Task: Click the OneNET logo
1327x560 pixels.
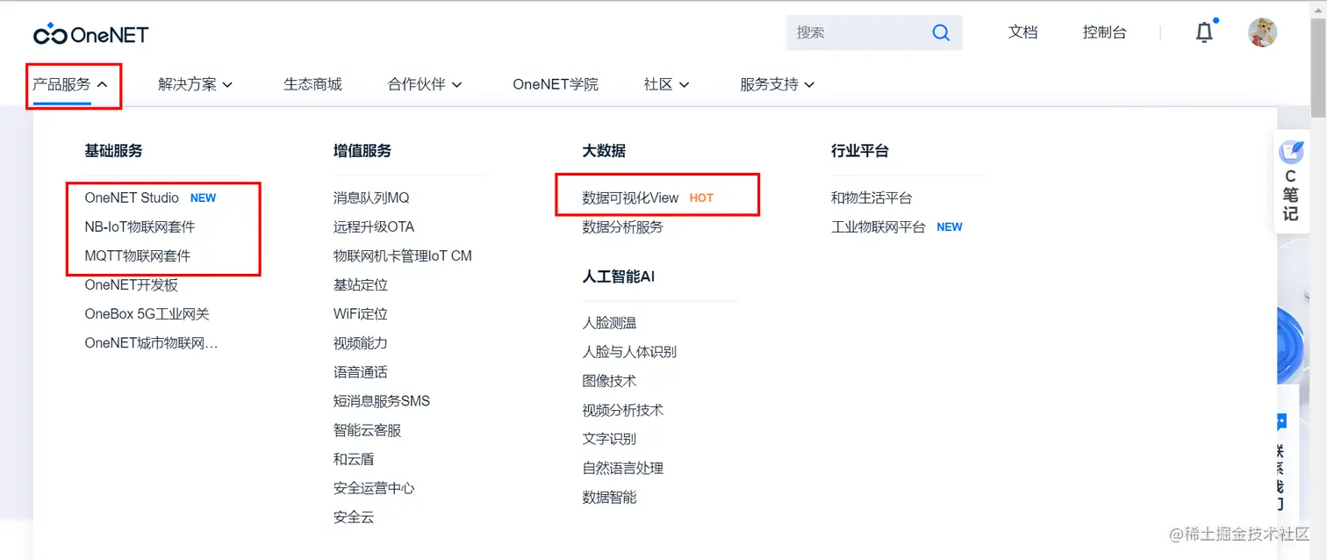Action: click(x=91, y=34)
